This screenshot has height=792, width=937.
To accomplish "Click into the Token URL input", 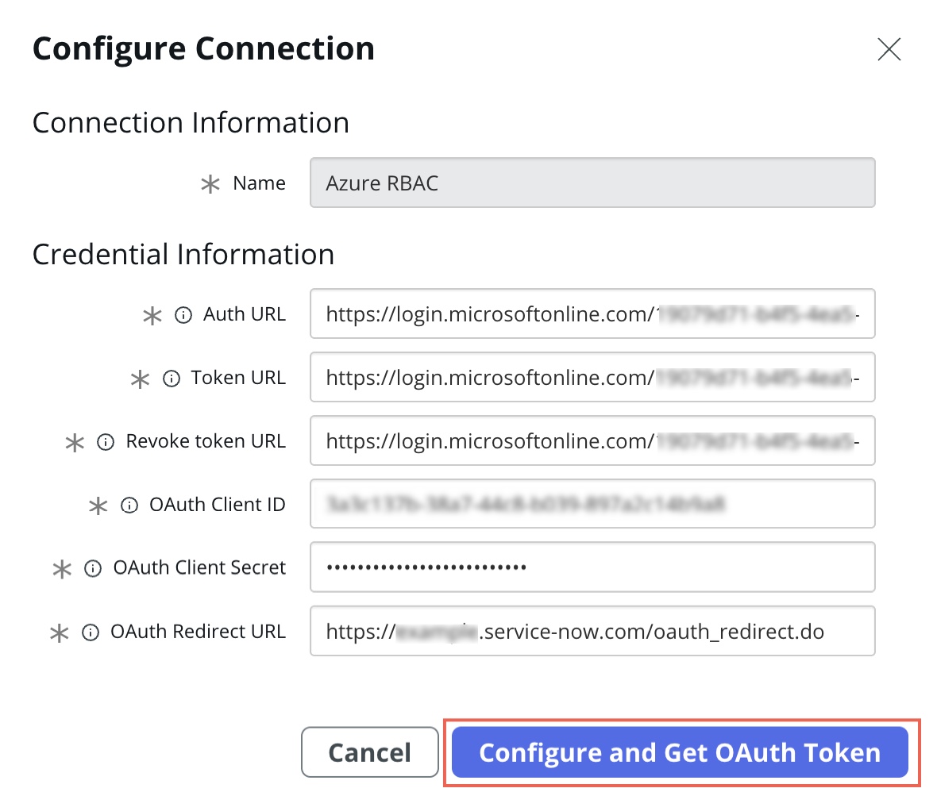I will click(x=592, y=377).
